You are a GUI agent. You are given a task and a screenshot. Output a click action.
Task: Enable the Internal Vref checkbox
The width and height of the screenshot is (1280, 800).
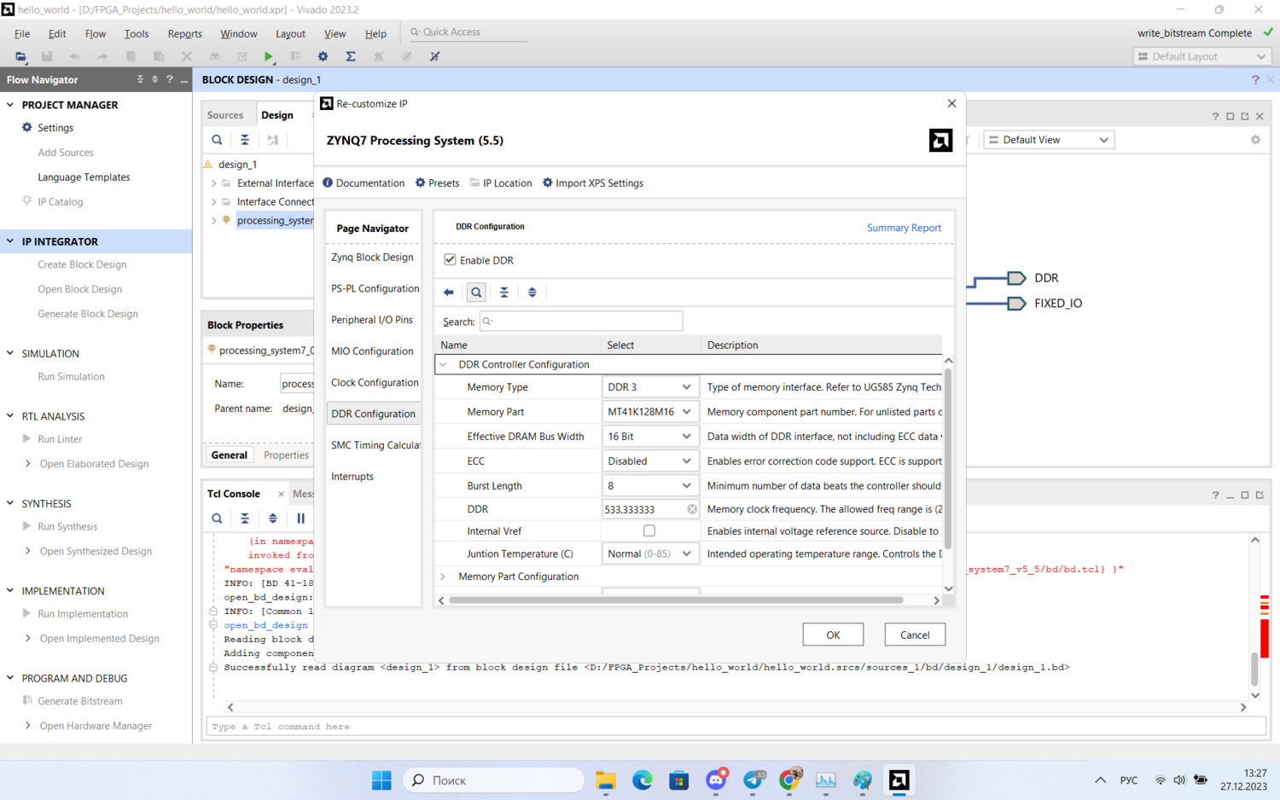click(649, 530)
